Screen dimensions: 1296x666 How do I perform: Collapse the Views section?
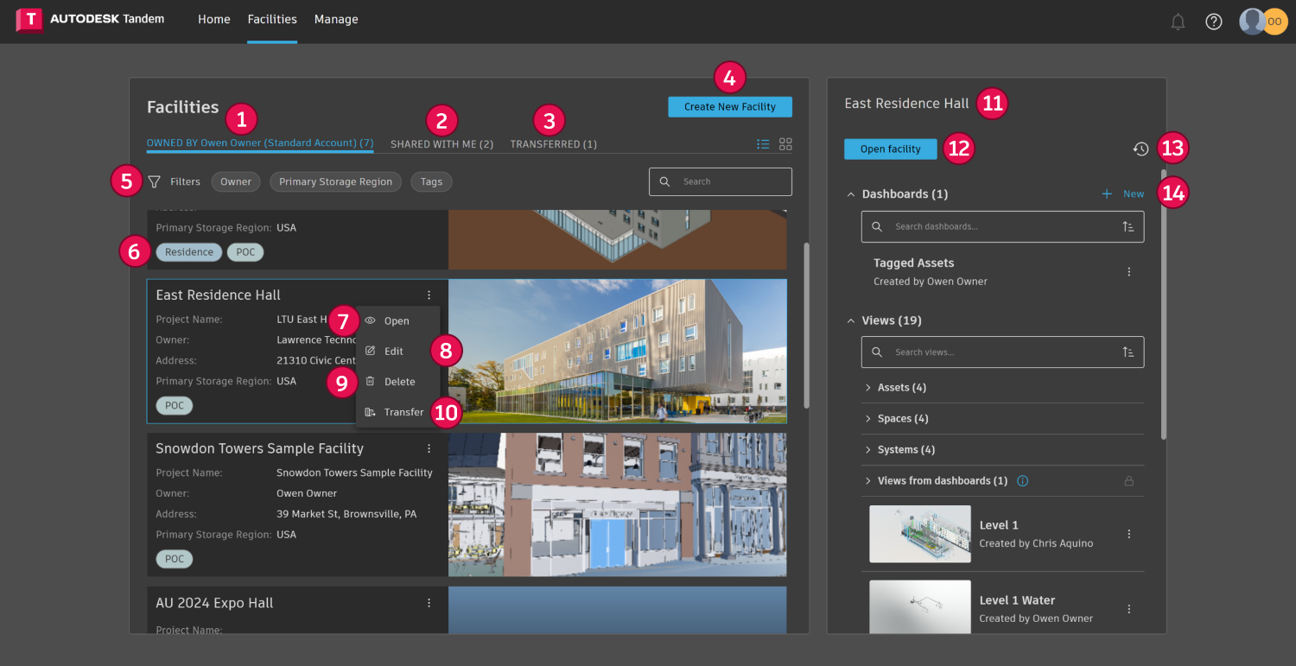(851, 320)
